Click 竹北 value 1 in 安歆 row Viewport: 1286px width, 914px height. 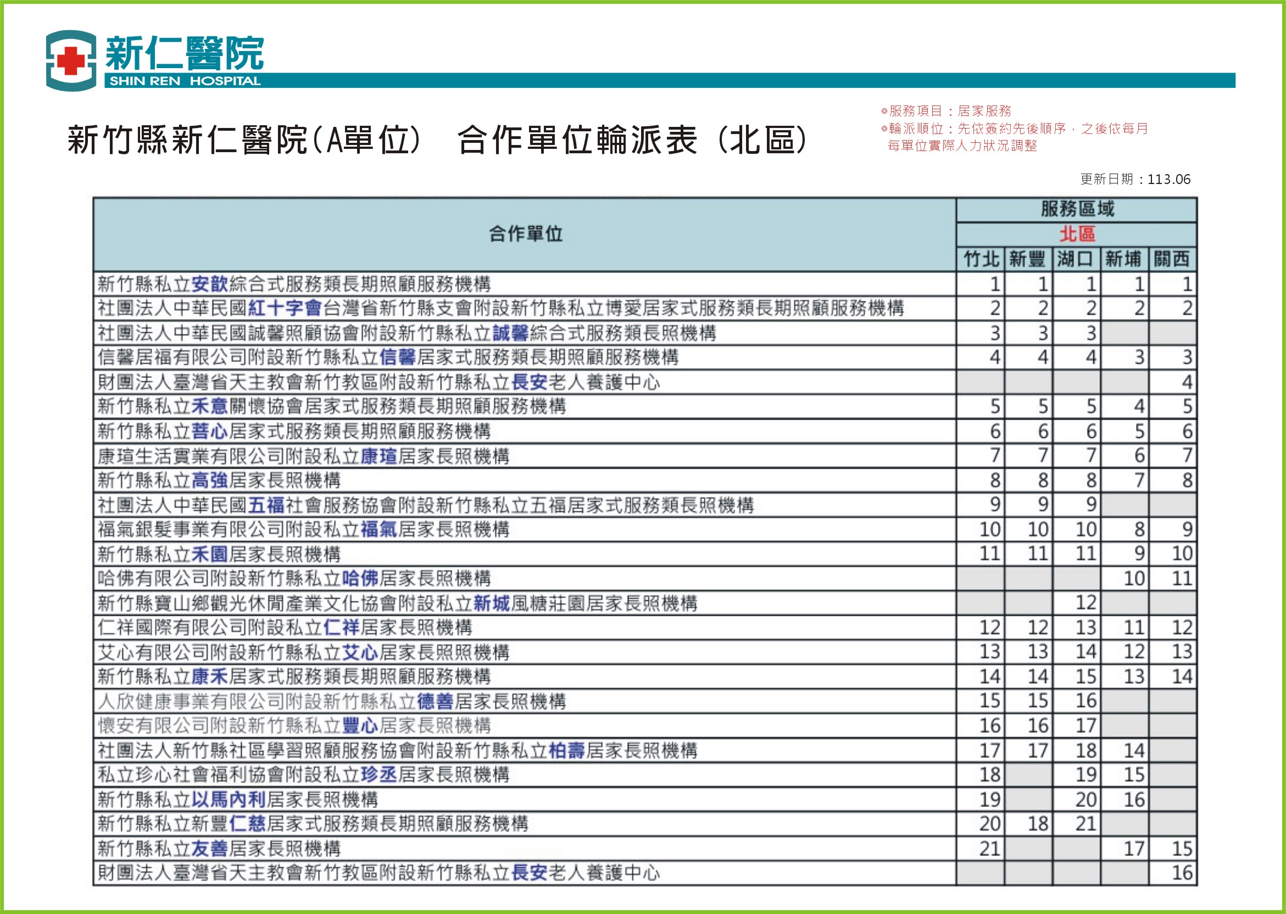click(994, 284)
